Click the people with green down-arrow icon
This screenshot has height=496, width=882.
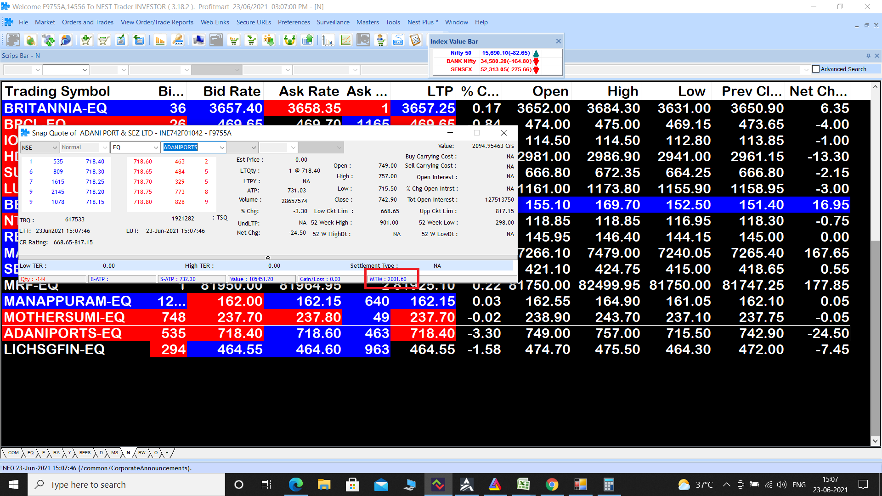(x=269, y=40)
